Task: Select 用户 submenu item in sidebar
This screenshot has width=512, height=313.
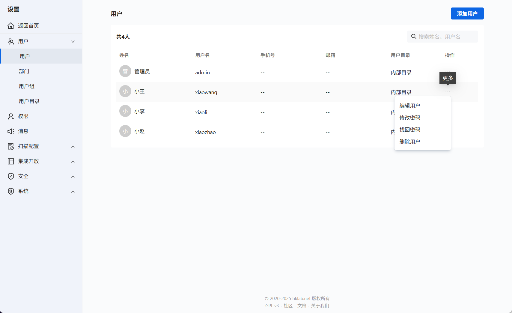Action: 41,56
